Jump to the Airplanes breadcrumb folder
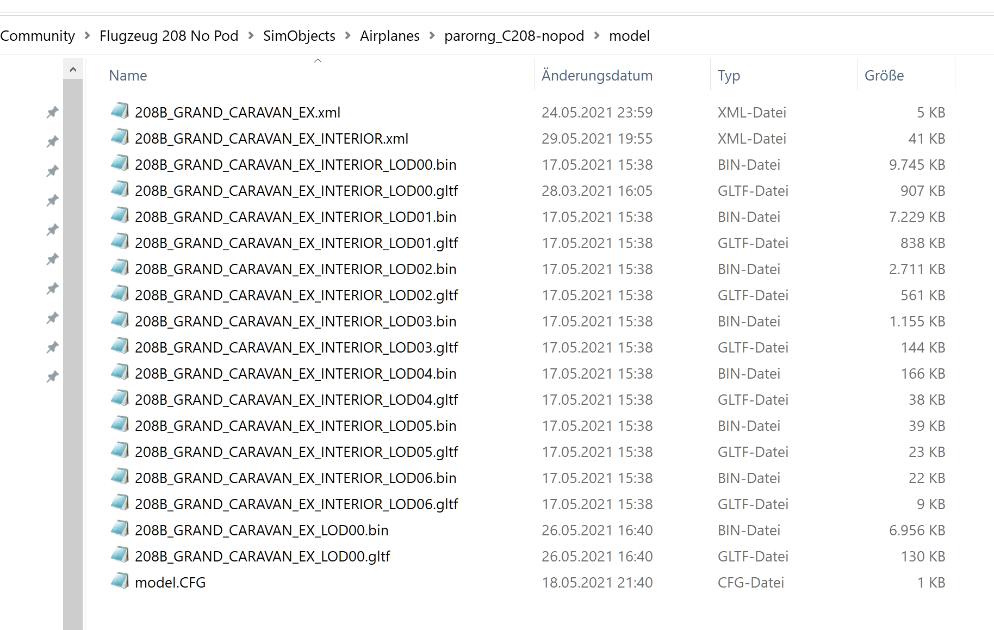 coord(390,36)
